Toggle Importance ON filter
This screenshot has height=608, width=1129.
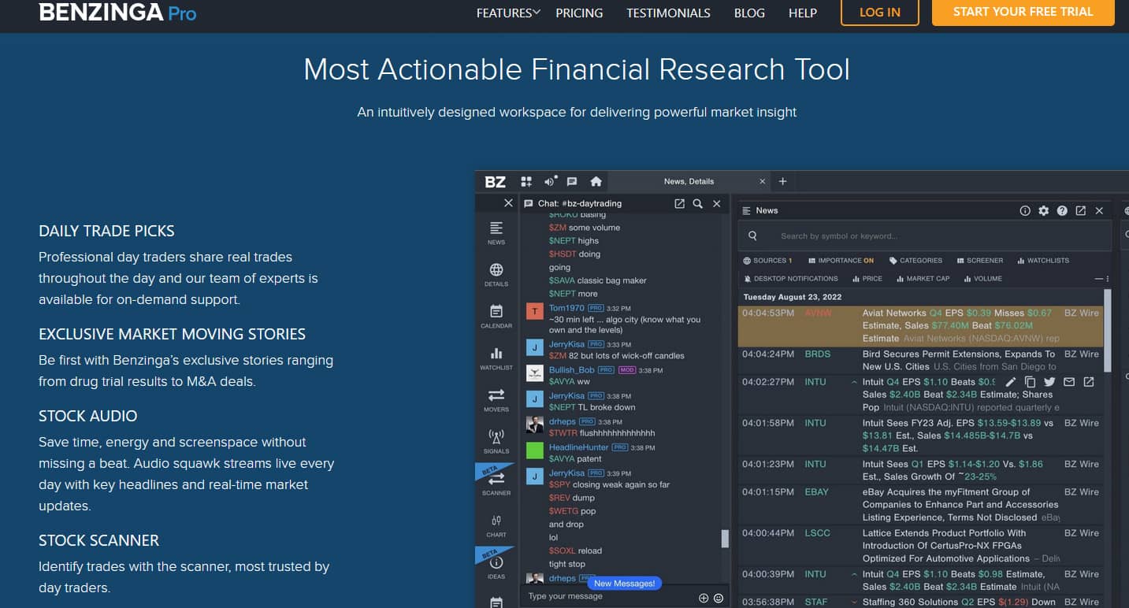pyautogui.click(x=841, y=260)
